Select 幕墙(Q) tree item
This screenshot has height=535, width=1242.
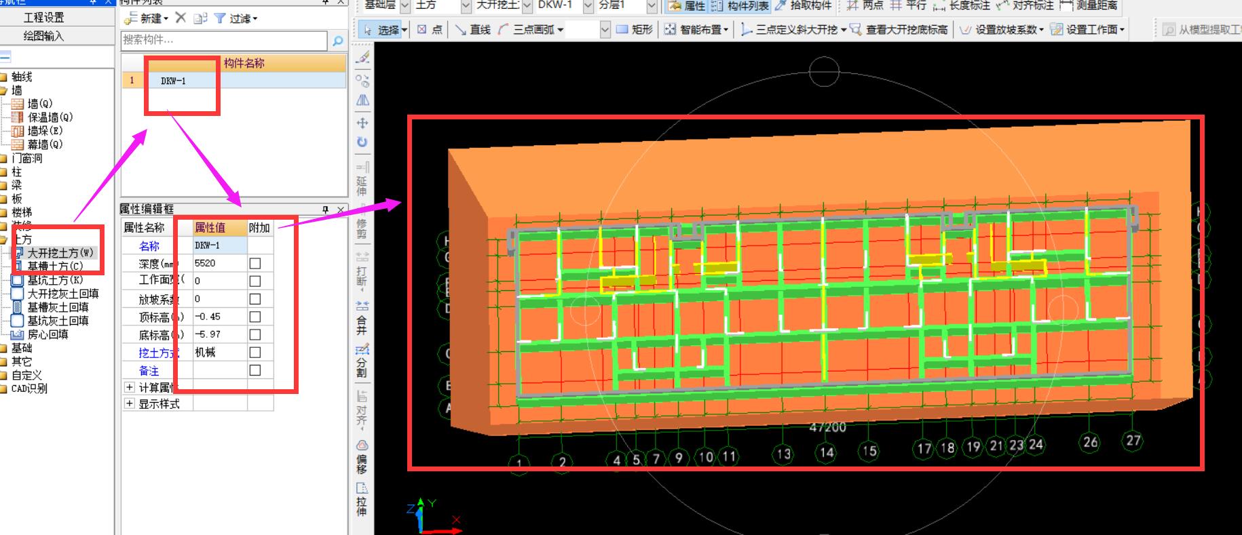[45, 144]
